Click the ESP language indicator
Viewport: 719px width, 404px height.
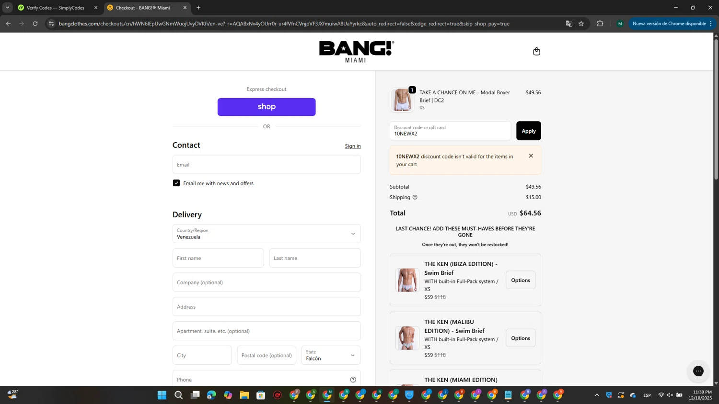click(647, 395)
